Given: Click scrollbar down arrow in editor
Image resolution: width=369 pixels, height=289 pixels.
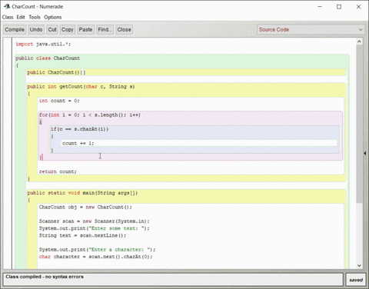Looking at the screenshot, I should pos(359,266).
